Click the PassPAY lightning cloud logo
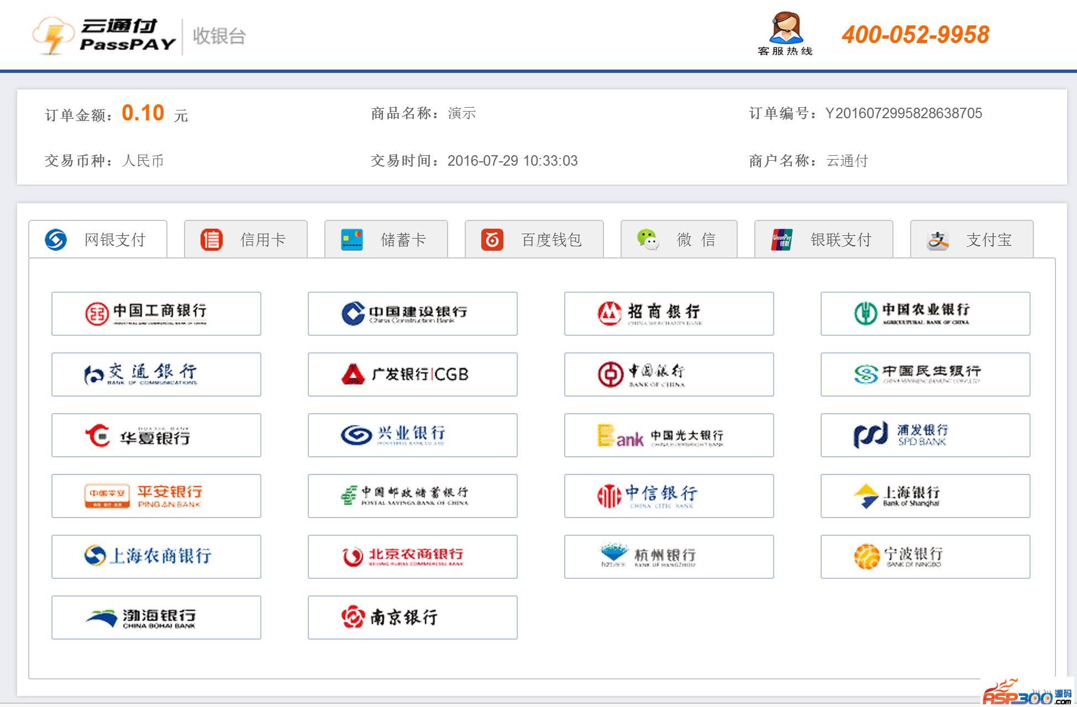1077x707 pixels. click(54, 35)
